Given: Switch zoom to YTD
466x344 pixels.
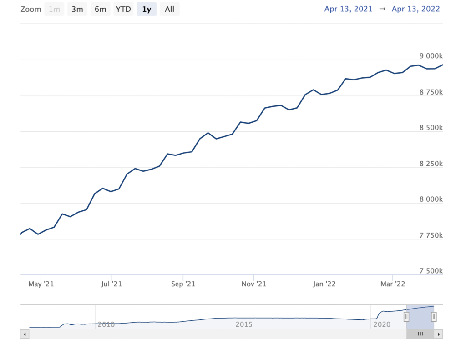Looking at the screenshot, I should pyautogui.click(x=123, y=9).
